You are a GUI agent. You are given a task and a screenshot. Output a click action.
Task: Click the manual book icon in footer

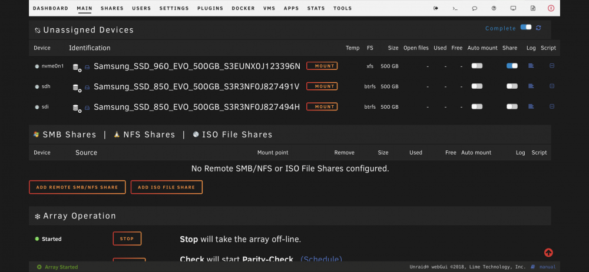click(532, 267)
